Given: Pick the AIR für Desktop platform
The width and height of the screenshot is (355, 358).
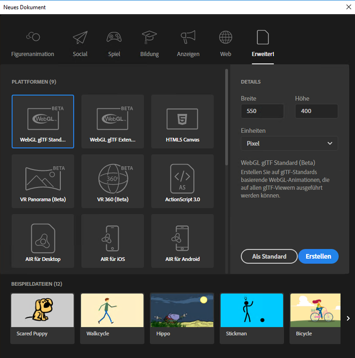Looking at the screenshot, I should click(42, 241).
